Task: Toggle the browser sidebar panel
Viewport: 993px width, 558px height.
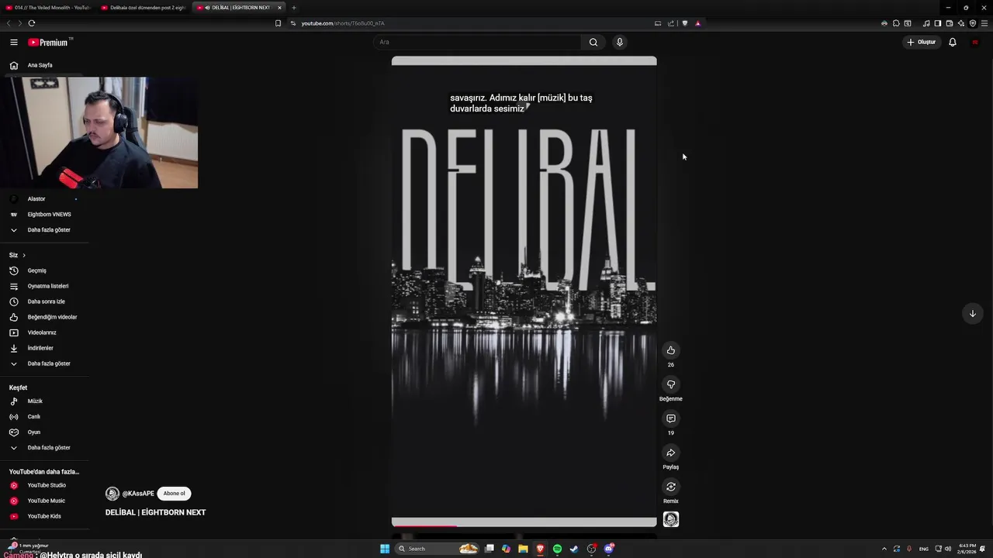Action: click(x=937, y=23)
